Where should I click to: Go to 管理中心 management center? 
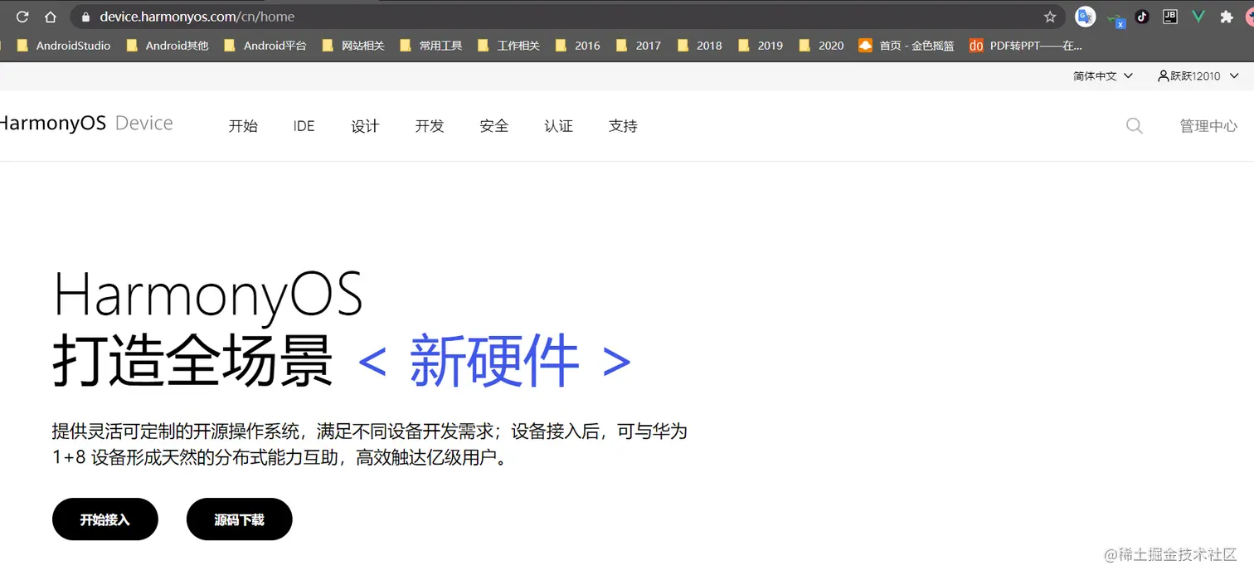click(1208, 126)
